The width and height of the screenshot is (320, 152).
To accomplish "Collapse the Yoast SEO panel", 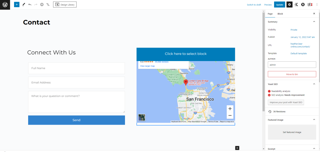I will click(314, 84).
